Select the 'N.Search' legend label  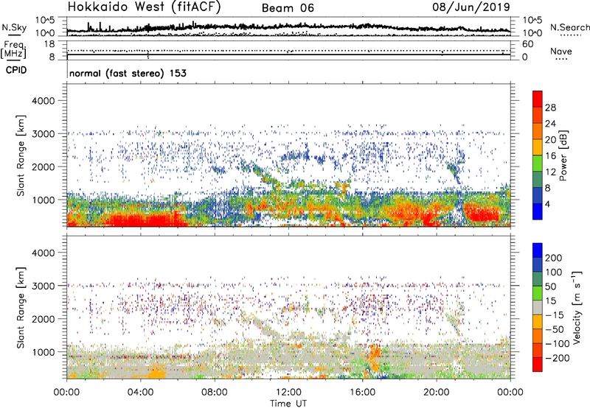coord(569,27)
